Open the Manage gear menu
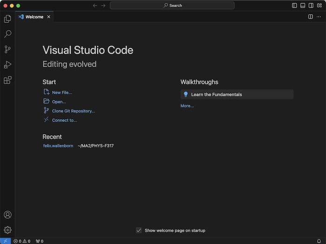This screenshot has height=244, width=326. pos(7,230)
